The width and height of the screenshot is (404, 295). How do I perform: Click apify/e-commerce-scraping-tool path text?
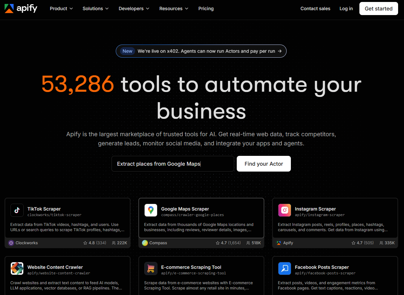[x=193, y=273]
